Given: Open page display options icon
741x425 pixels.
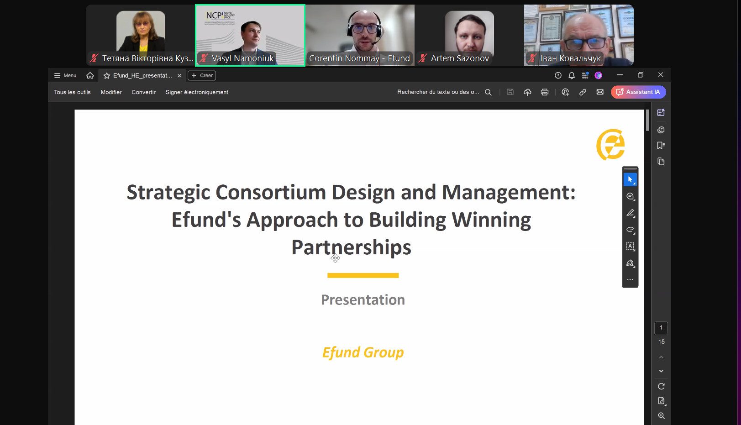Looking at the screenshot, I should point(661,401).
